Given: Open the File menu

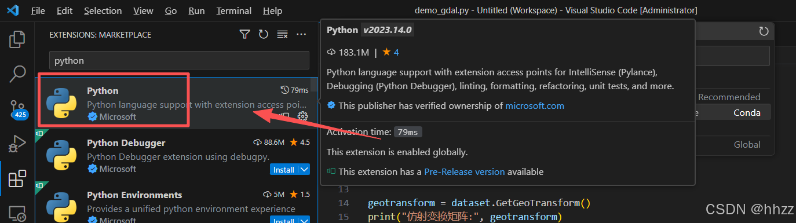Looking at the screenshot, I should (x=38, y=10).
